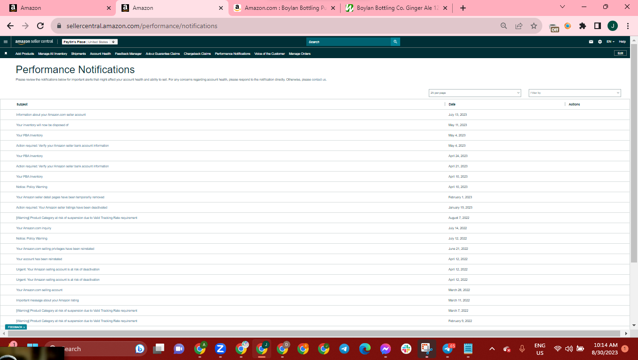
Task: Open Telegram from the taskbar
Action: pos(344,349)
